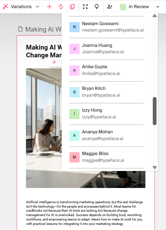Click the N avatar for Neelam Goswami

(75, 27)
